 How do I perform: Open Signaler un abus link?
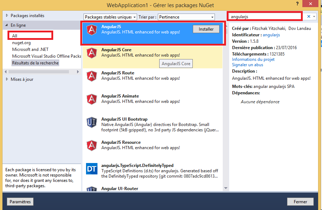point(247,65)
